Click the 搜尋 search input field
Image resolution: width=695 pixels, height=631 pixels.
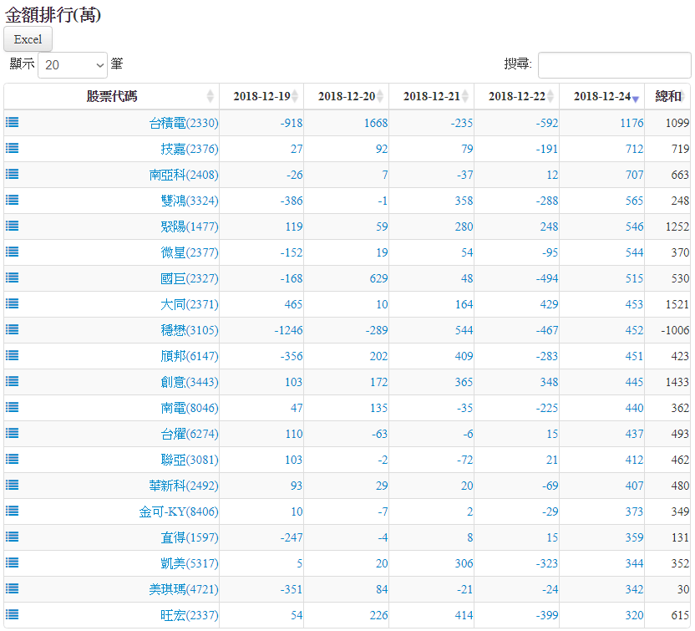(614, 64)
